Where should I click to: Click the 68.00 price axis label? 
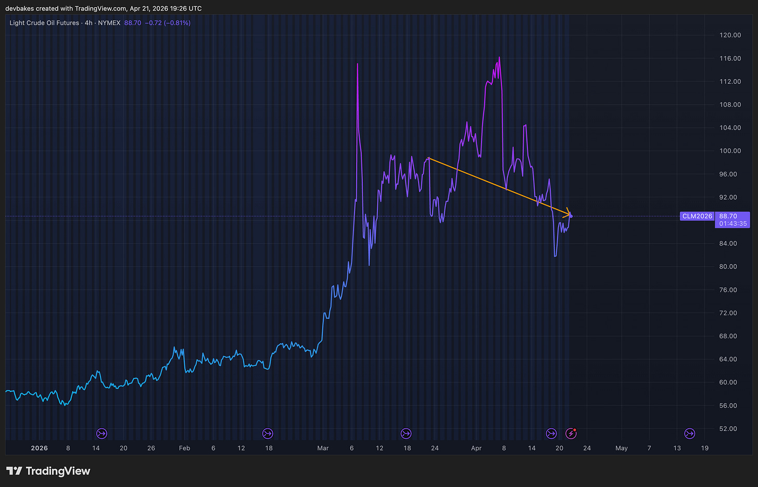click(728, 336)
